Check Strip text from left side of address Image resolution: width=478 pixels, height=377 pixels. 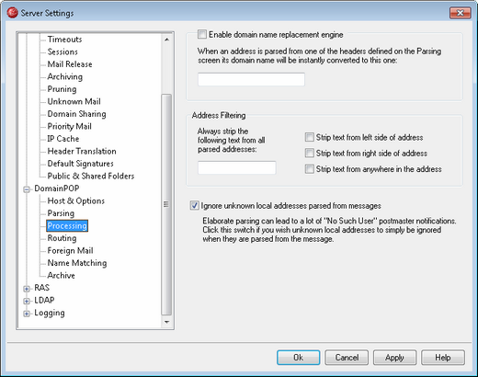310,137
